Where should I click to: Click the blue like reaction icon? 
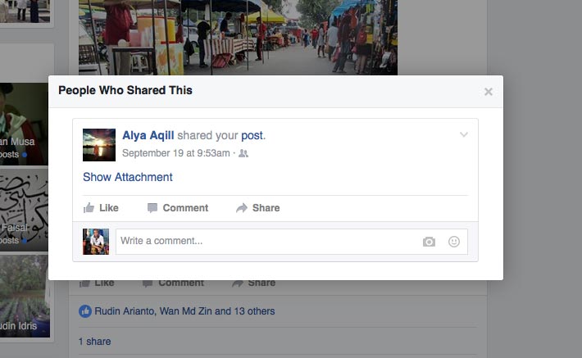pos(84,311)
